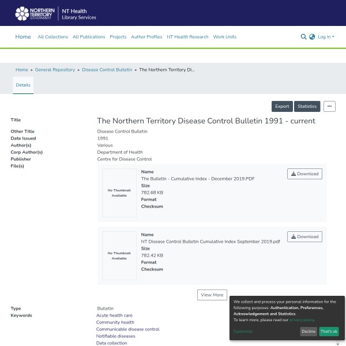
Task: Navigate to General Repository breadcrumb
Action: (55, 70)
